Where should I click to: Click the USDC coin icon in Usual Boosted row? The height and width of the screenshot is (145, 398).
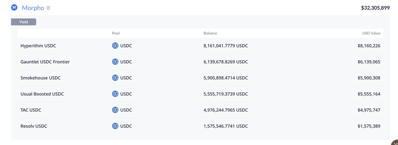pyautogui.click(x=115, y=94)
